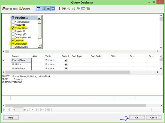Click result pane scroll-right arrow
This screenshot has width=165, height=123.
[161, 105]
